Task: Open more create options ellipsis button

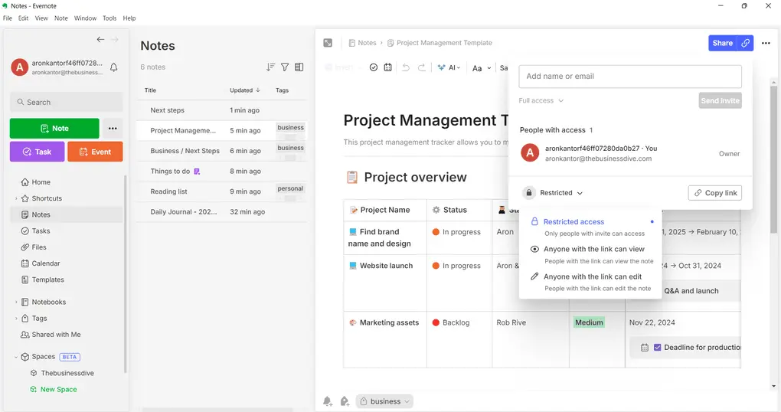Action: point(113,128)
